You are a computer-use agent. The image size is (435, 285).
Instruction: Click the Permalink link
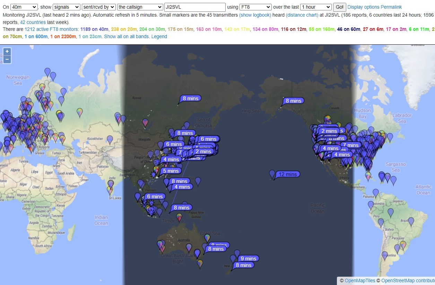(x=391, y=7)
